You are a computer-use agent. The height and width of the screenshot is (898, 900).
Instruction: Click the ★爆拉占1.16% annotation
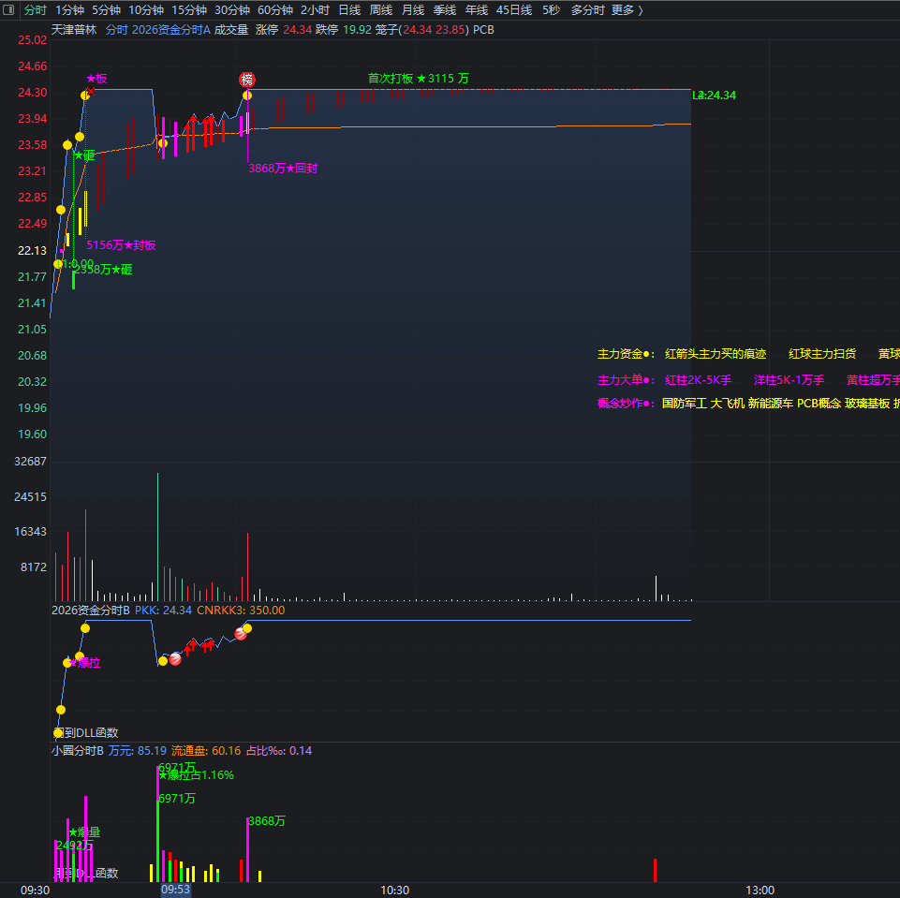pos(197,775)
